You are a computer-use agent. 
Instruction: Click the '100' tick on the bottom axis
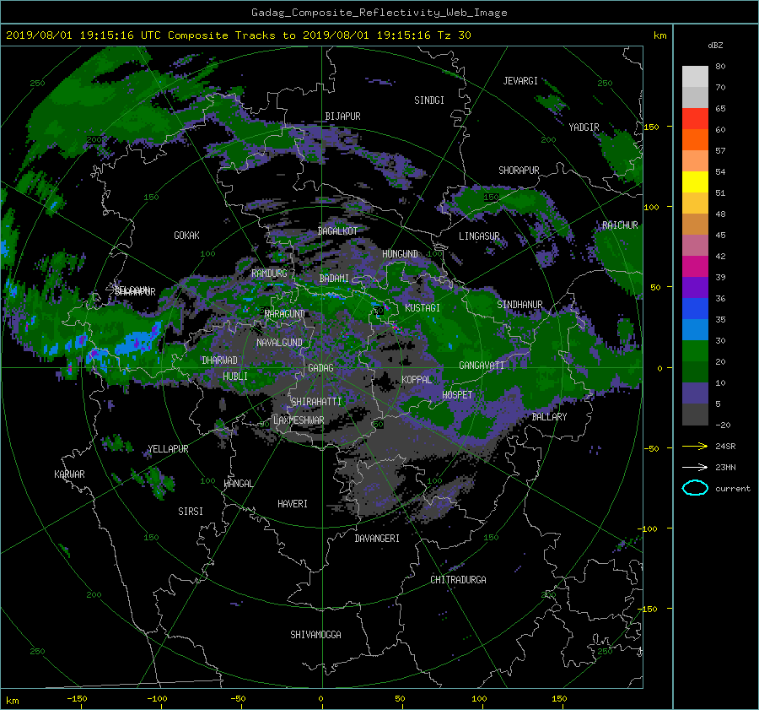pyautogui.click(x=479, y=698)
